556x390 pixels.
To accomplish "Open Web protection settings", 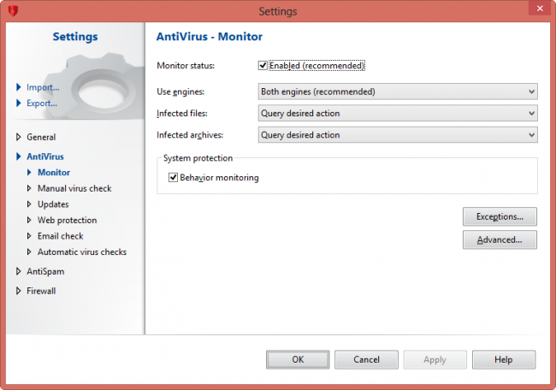I will click(67, 220).
